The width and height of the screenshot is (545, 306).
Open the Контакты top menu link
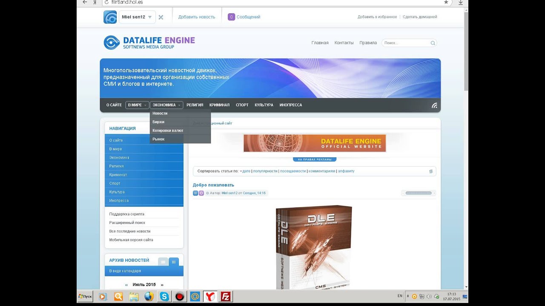pos(344,43)
